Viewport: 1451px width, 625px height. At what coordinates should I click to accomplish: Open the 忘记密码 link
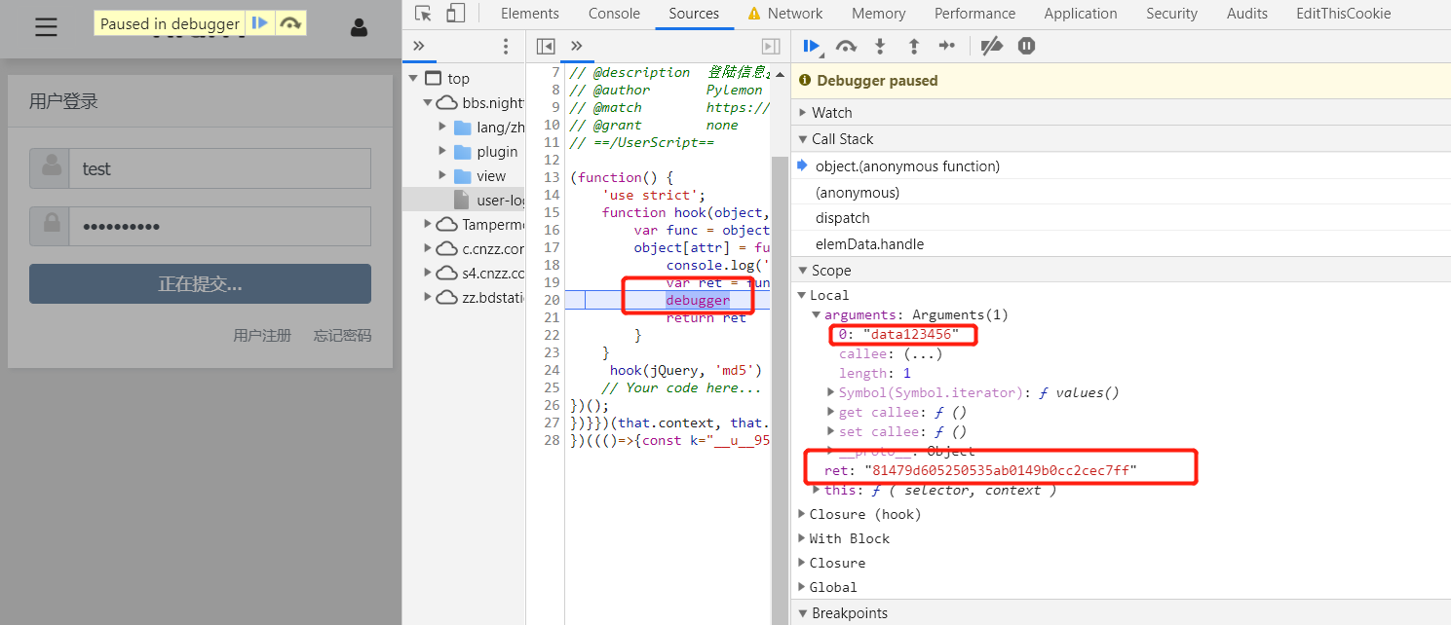tap(342, 336)
